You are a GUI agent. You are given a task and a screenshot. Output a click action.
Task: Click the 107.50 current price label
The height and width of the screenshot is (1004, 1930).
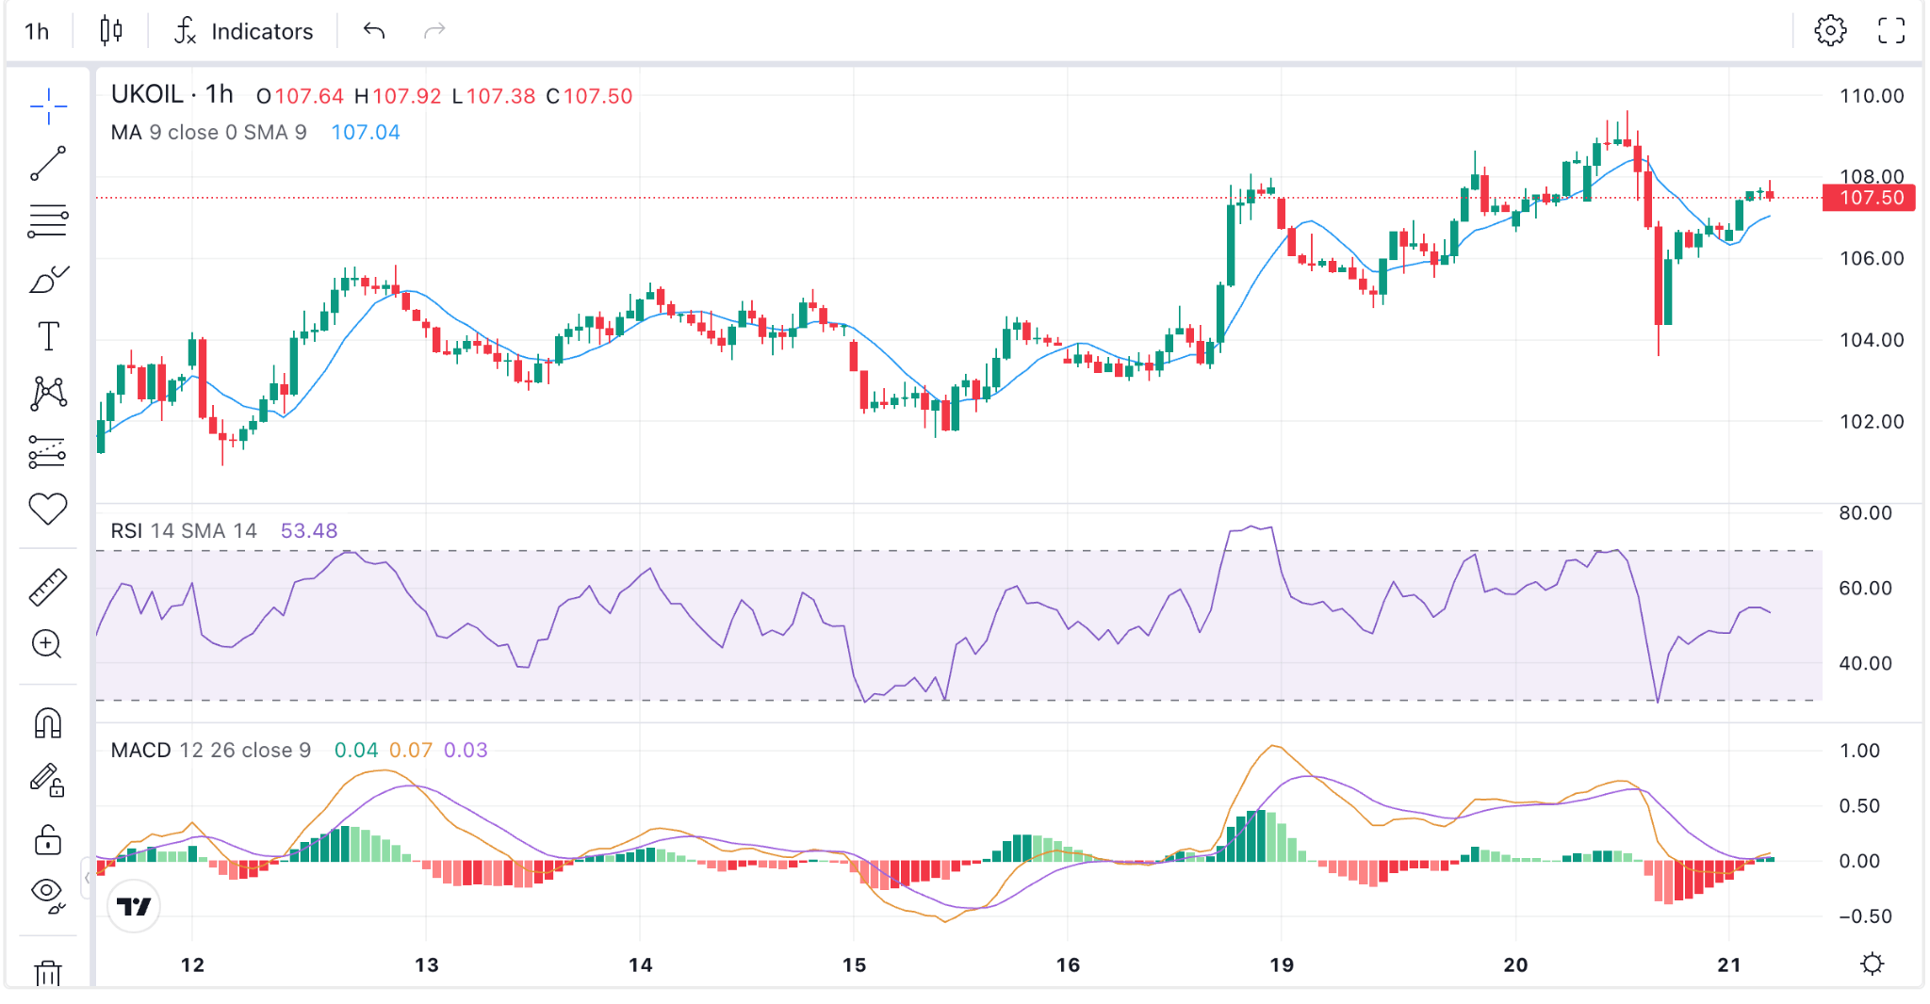(x=1871, y=198)
